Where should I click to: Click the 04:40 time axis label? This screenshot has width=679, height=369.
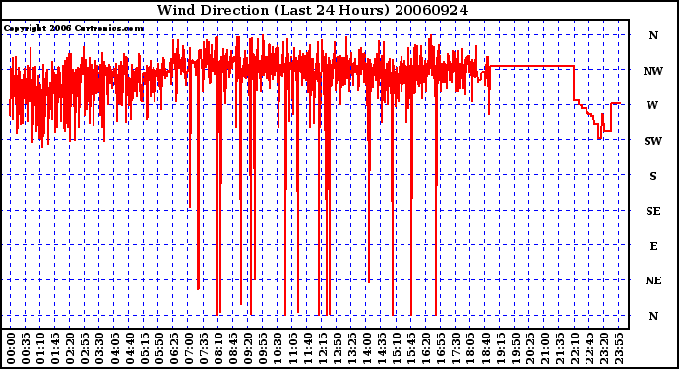(129, 348)
